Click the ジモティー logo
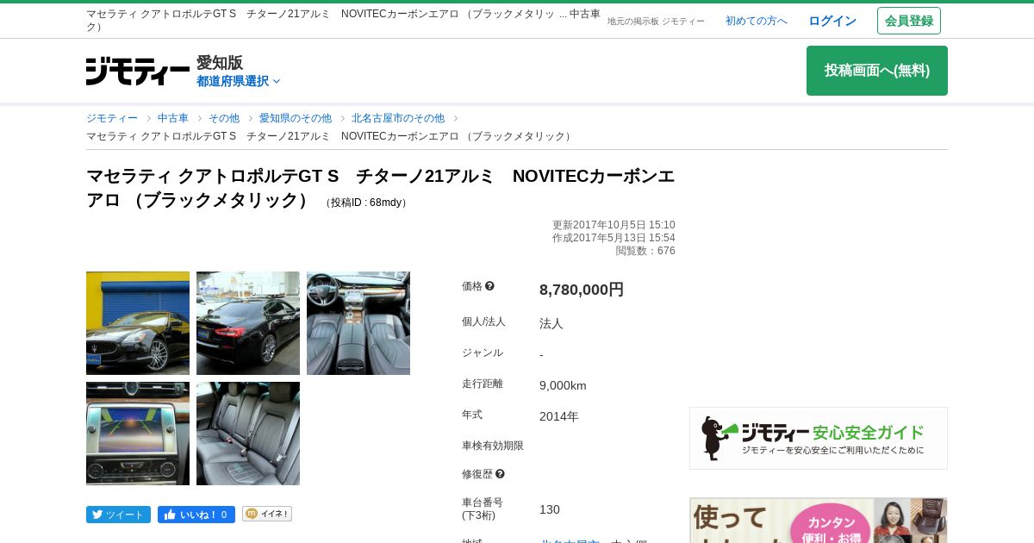The height and width of the screenshot is (543, 1034). 138,71
